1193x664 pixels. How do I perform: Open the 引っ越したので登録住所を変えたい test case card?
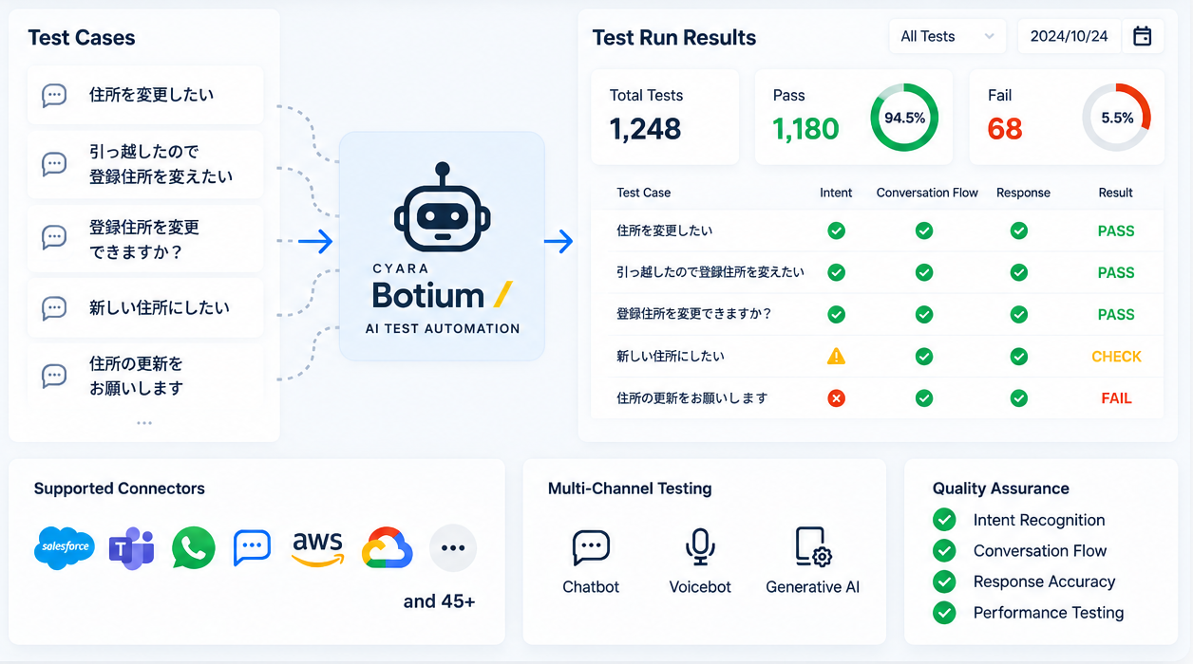(145, 164)
